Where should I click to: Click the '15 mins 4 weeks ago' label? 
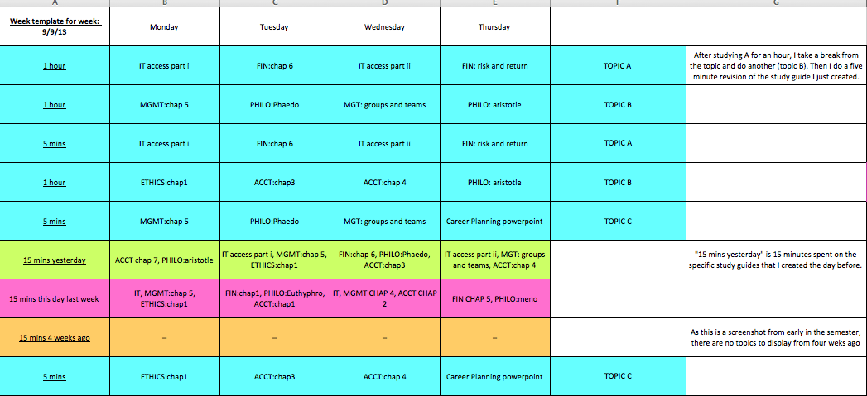[x=55, y=337]
